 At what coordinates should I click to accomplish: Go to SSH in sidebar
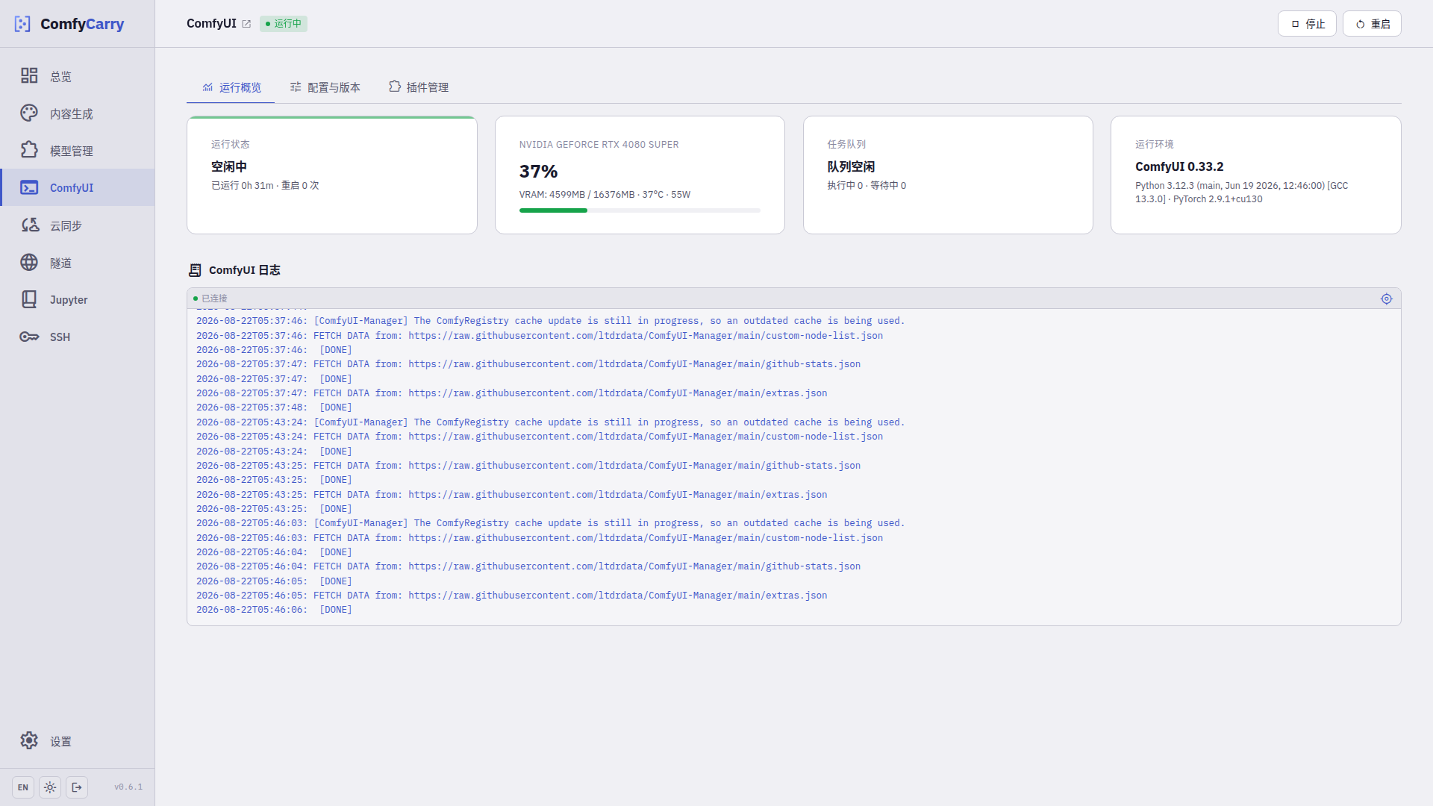tap(77, 337)
